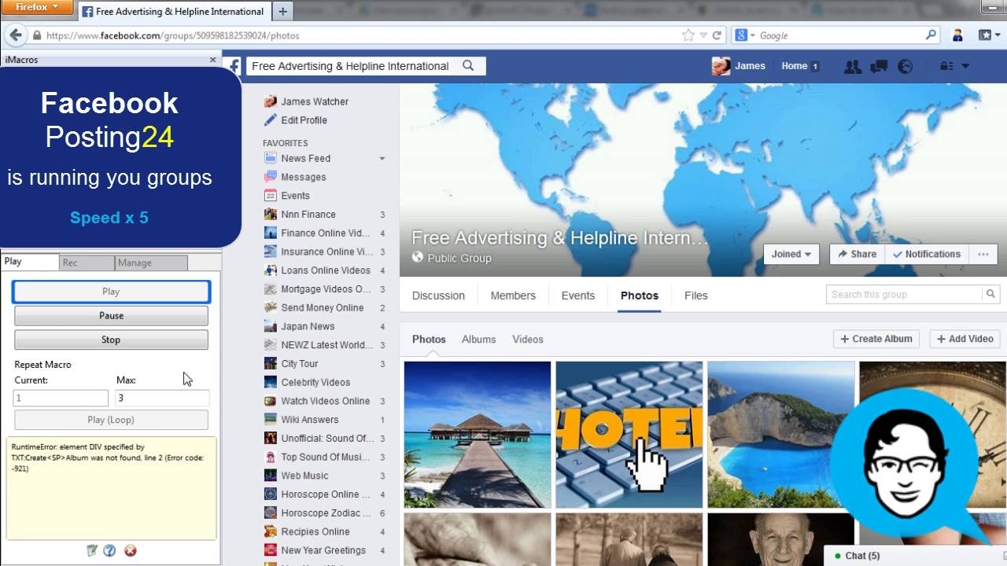1007x566 pixels.
Task: Switch to iMacros Rec tab
Action: tap(87, 263)
